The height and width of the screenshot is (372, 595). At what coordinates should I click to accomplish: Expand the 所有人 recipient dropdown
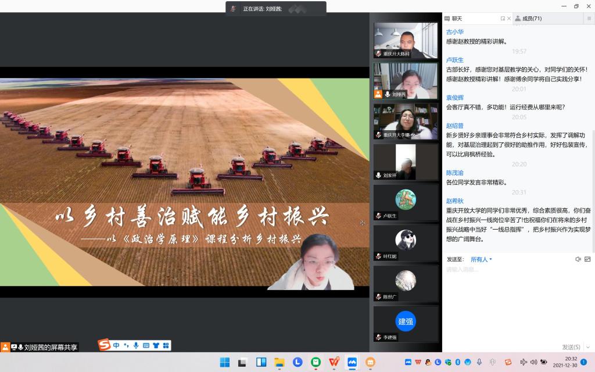(481, 259)
